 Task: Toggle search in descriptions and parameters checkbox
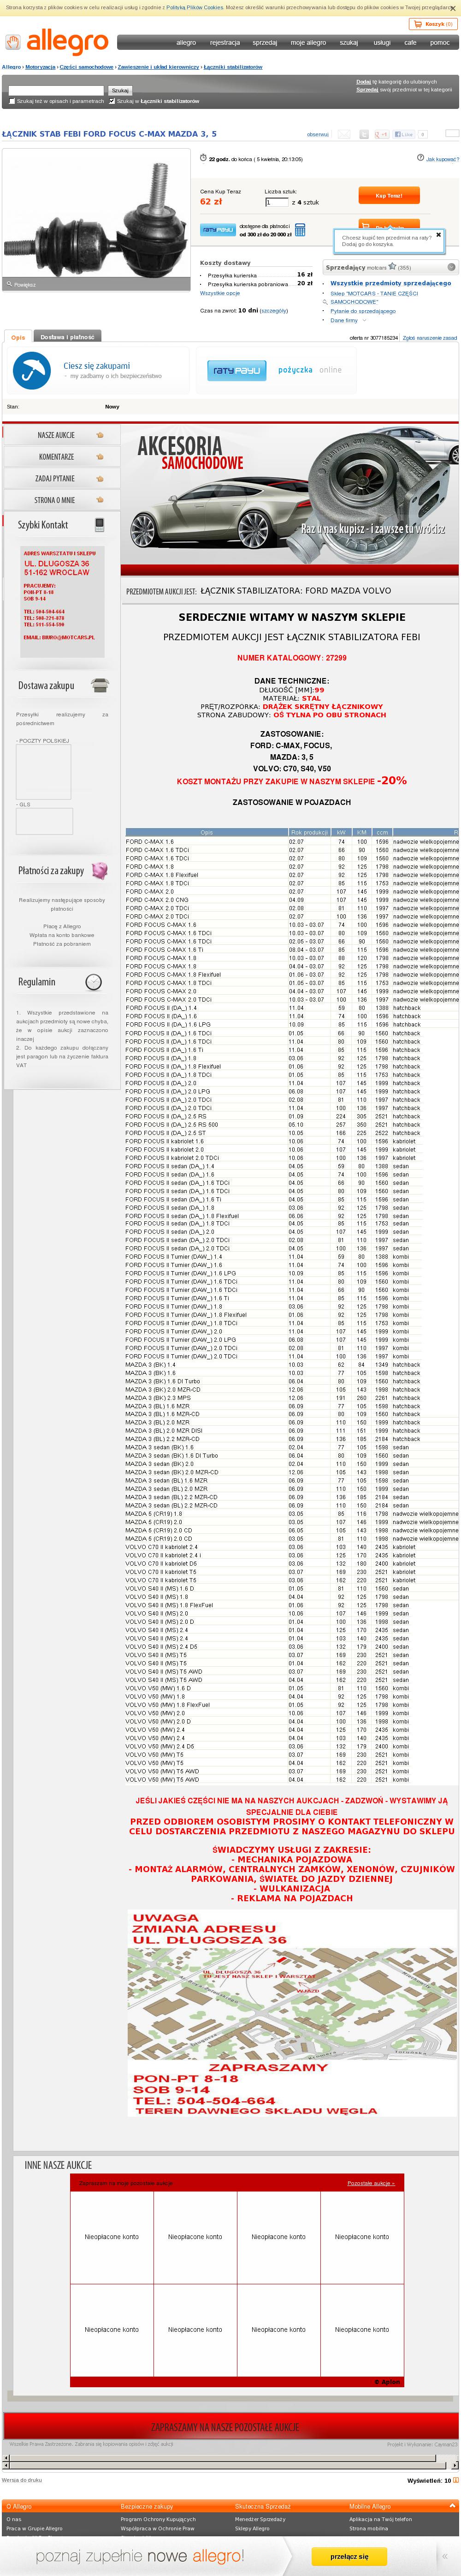[12, 101]
